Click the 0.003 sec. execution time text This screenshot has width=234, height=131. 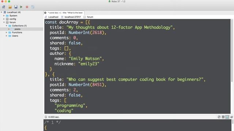pos(54,117)
